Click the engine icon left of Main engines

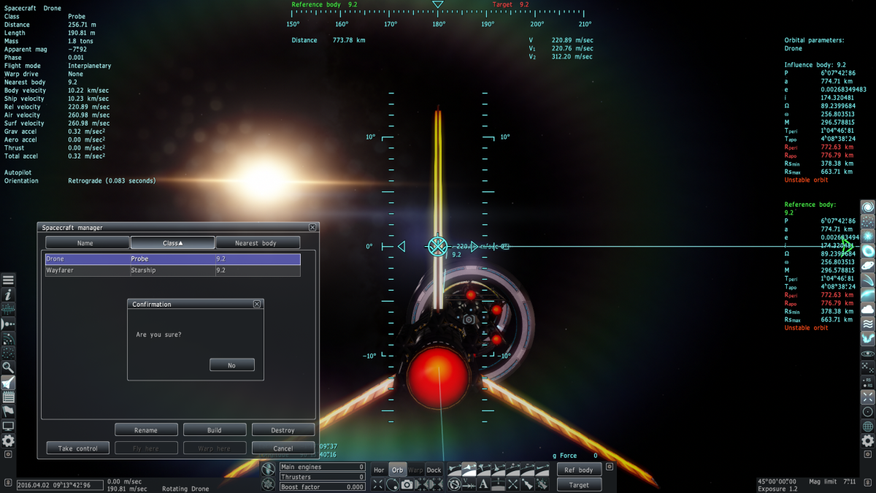[x=269, y=468]
